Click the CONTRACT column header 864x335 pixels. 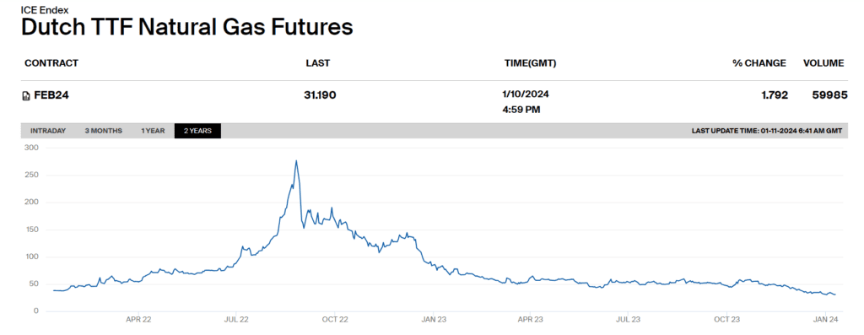click(51, 62)
